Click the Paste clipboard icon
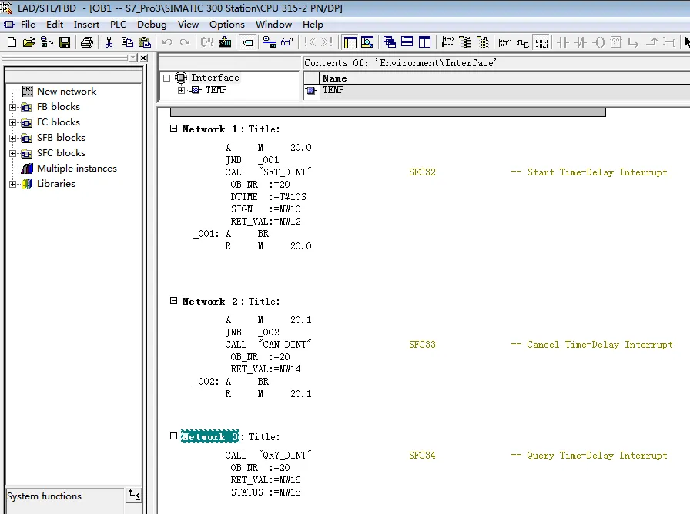Screen dimensions: 690x514 (145, 42)
